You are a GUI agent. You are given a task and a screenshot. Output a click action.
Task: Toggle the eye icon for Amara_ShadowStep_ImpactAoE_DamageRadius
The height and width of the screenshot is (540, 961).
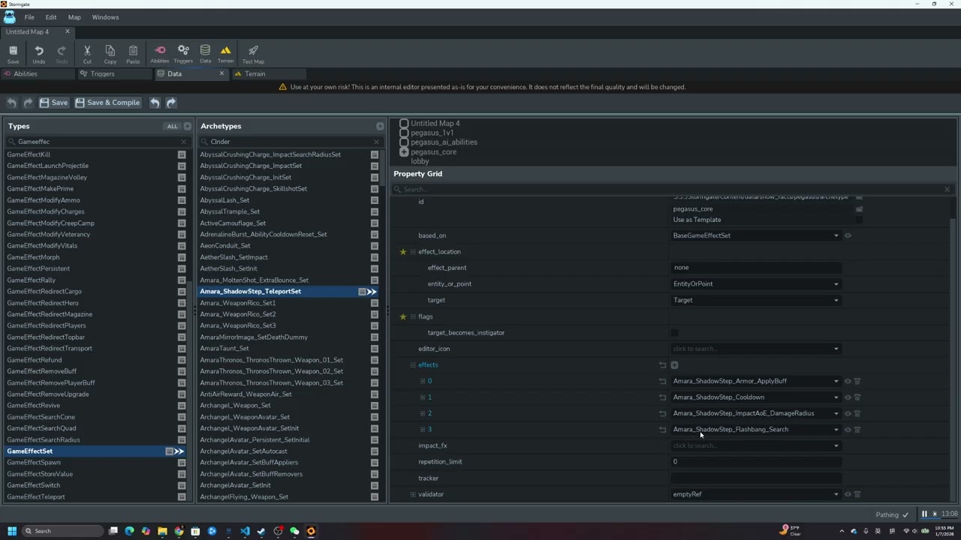pyautogui.click(x=848, y=413)
